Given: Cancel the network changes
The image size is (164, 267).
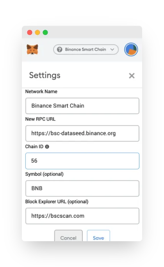Looking at the screenshot, I should click(x=68, y=236).
